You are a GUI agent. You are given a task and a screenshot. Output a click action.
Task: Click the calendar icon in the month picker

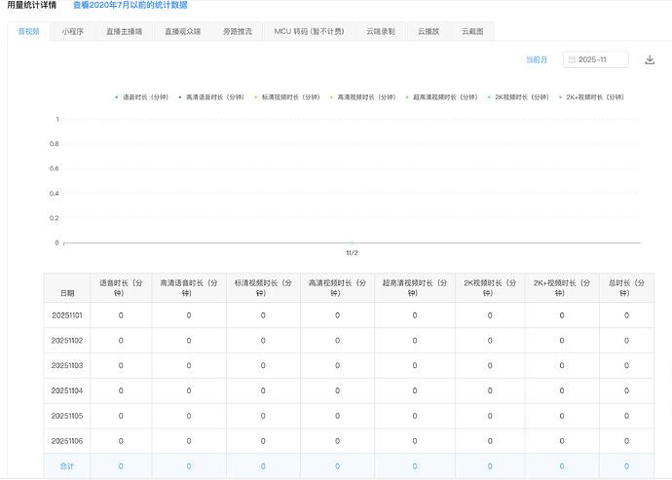(571, 60)
